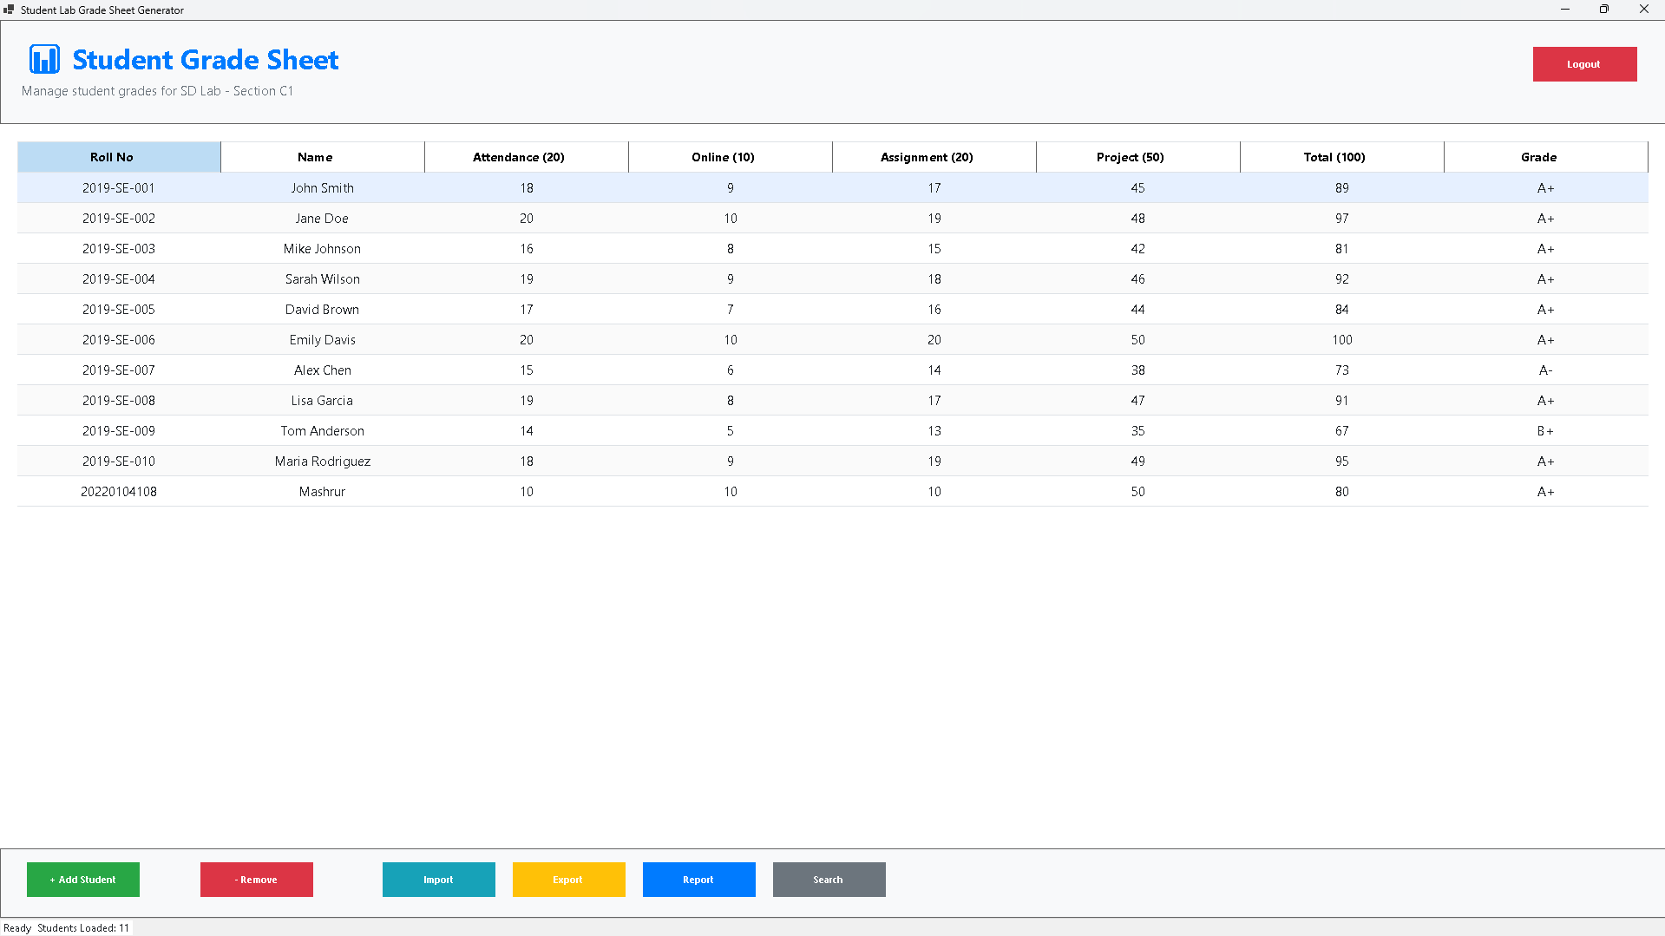Screen dimensions: 1665x936
Task: Click the Assignment (20) column header
Action: (x=934, y=157)
